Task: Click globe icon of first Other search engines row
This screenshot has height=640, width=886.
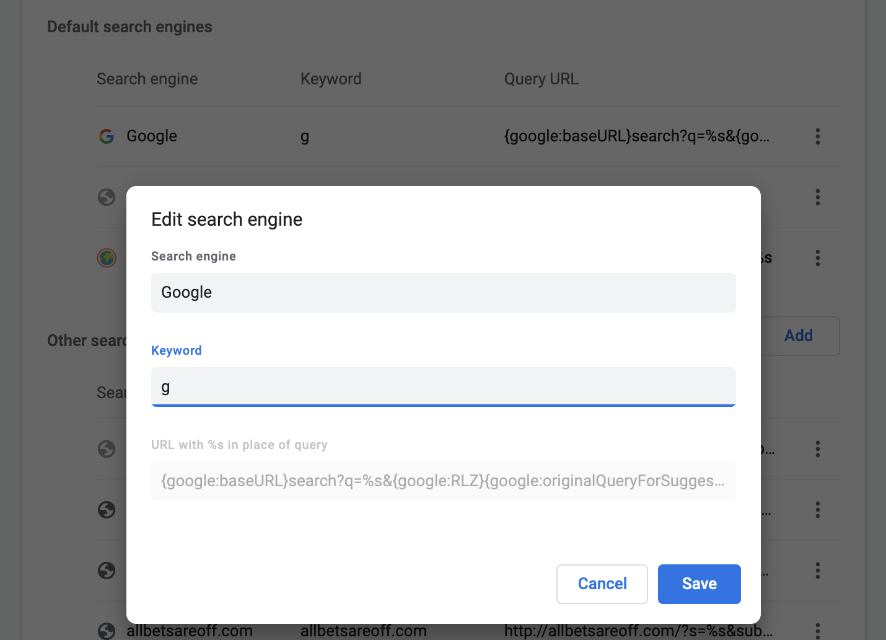Action: (107, 449)
